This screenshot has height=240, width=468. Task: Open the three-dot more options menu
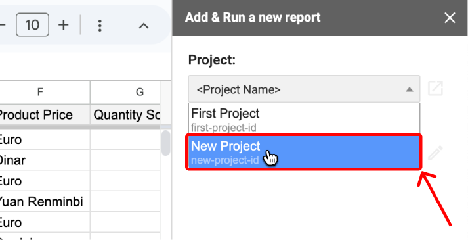100,26
